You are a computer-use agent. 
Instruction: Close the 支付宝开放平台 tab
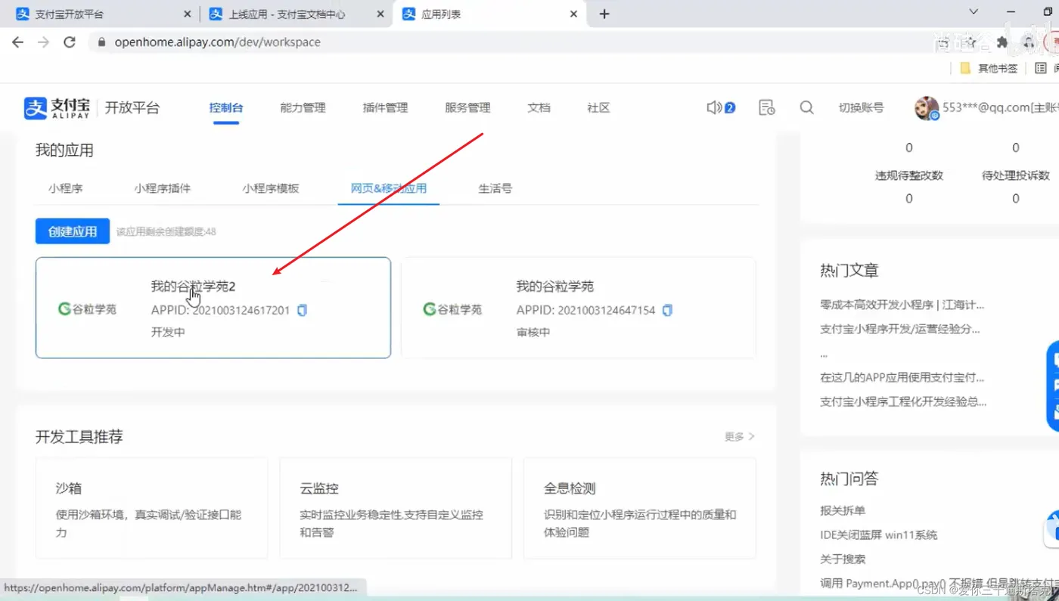pyautogui.click(x=188, y=14)
